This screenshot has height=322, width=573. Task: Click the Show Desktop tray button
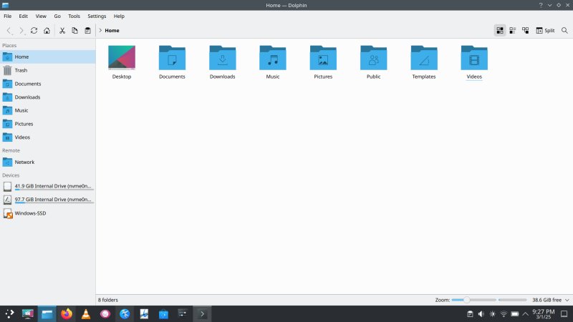[564, 314]
